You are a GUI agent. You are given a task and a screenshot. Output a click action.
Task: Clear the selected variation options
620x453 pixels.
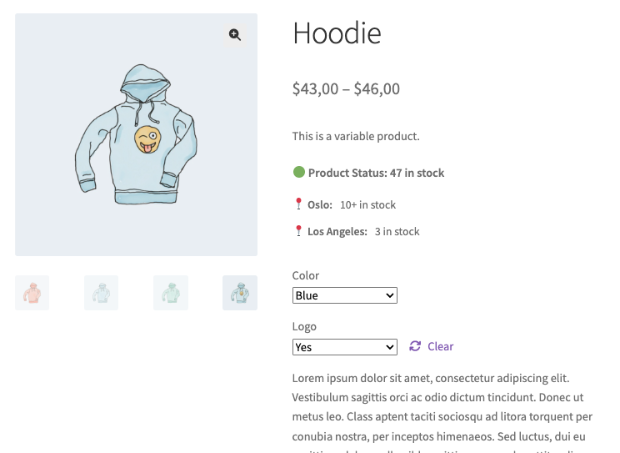tap(440, 346)
